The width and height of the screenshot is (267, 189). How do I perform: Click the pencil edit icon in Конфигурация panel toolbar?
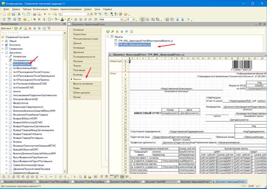pos(21,28)
